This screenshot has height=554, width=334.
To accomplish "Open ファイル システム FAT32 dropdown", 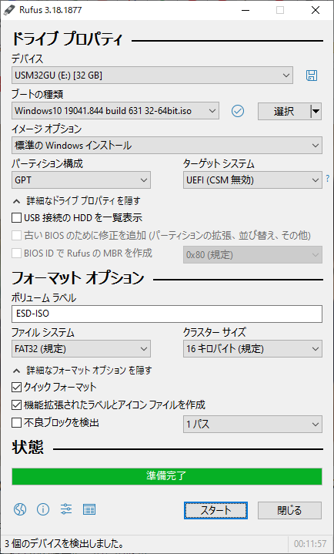I will coord(81,349).
